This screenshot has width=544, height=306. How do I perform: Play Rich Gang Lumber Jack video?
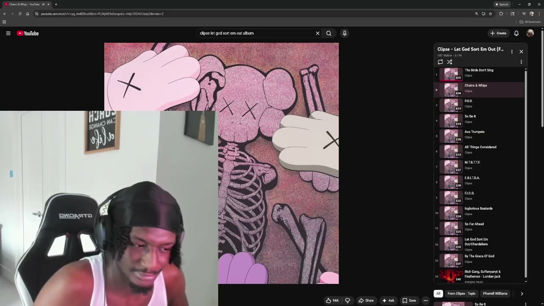pyautogui.click(x=479, y=276)
